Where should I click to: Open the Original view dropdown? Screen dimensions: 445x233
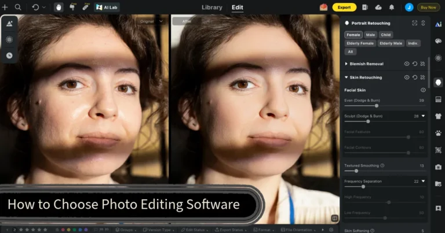click(151, 21)
